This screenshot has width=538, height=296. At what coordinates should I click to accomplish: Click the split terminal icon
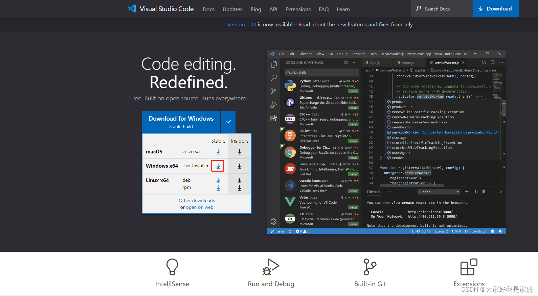[x=475, y=192]
